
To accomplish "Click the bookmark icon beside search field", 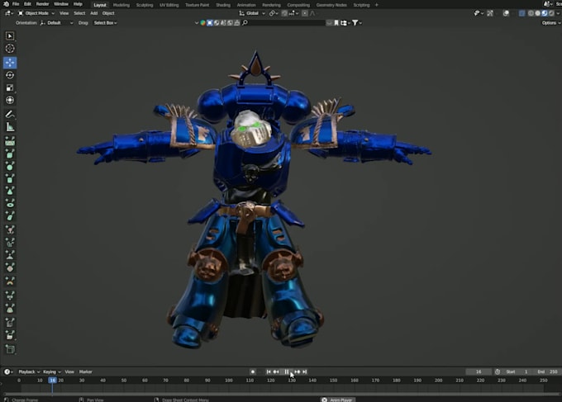I will (x=336, y=23).
